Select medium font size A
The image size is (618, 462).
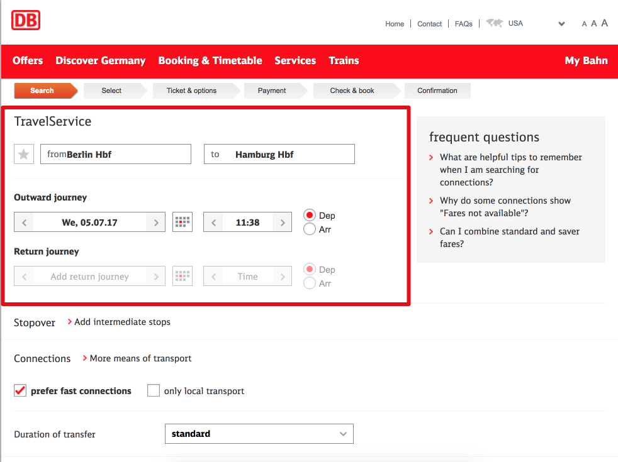(x=593, y=24)
